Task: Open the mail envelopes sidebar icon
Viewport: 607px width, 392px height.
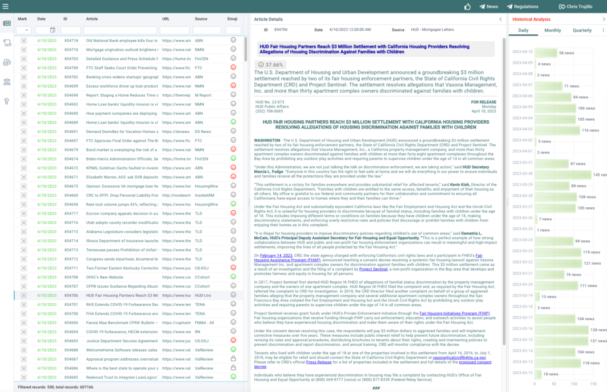Action: [7, 62]
